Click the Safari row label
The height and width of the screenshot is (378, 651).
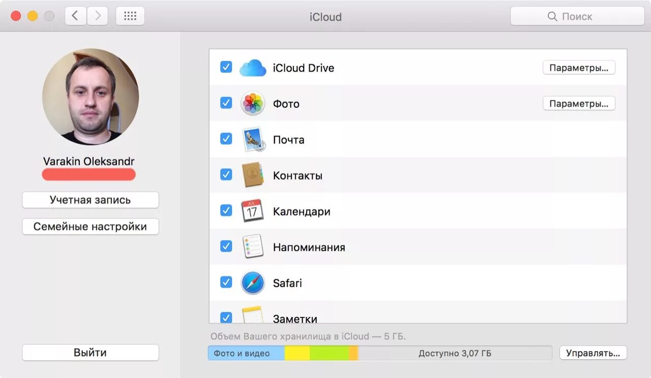(x=287, y=283)
